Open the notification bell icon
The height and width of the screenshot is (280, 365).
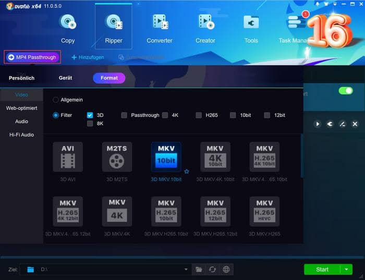[318, 4]
